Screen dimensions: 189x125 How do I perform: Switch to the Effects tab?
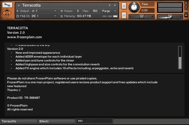click(x=57, y=121)
